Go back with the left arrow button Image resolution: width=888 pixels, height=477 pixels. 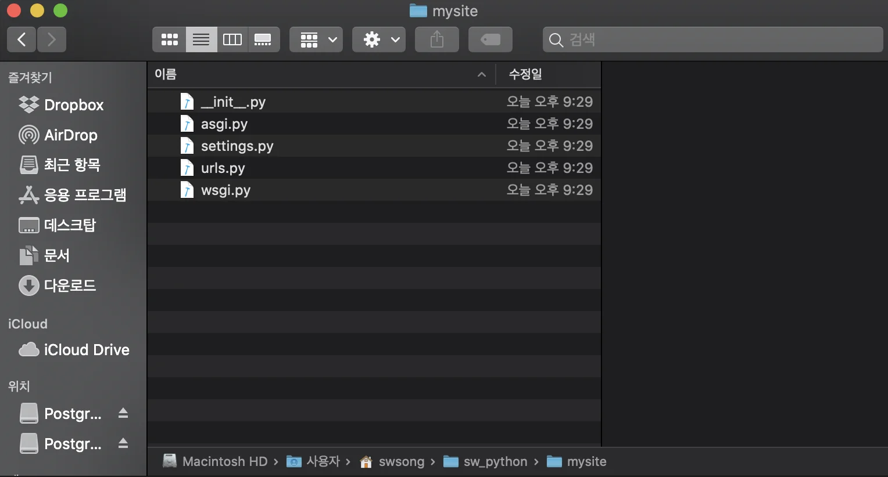22,39
